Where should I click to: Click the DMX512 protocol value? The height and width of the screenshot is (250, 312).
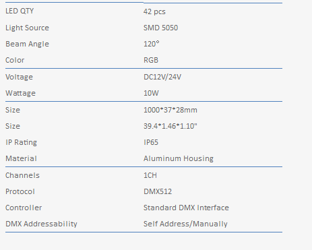[x=158, y=191]
